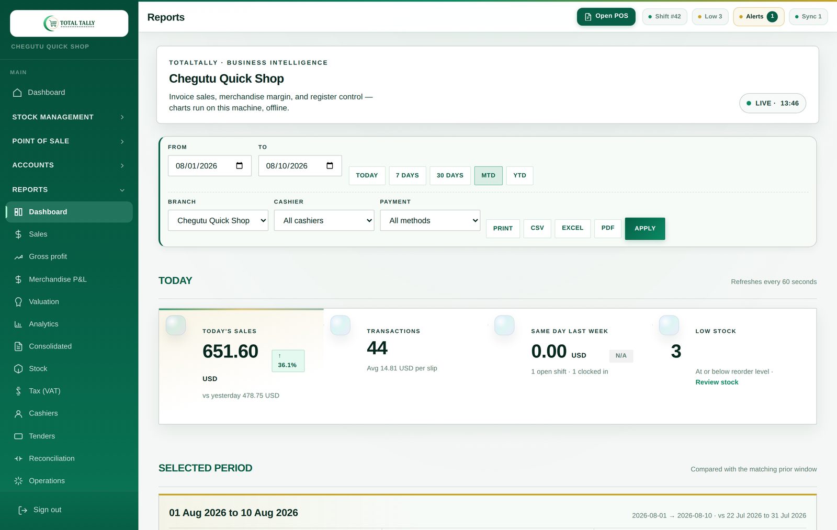Viewport: 837px width, 530px height.
Task: Click the Low Stock card icon
Action: tap(669, 325)
